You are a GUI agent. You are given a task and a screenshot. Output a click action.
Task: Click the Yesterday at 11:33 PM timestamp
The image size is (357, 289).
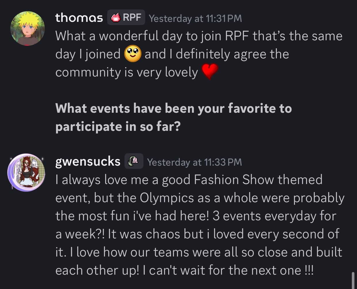[x=194, y=162]
